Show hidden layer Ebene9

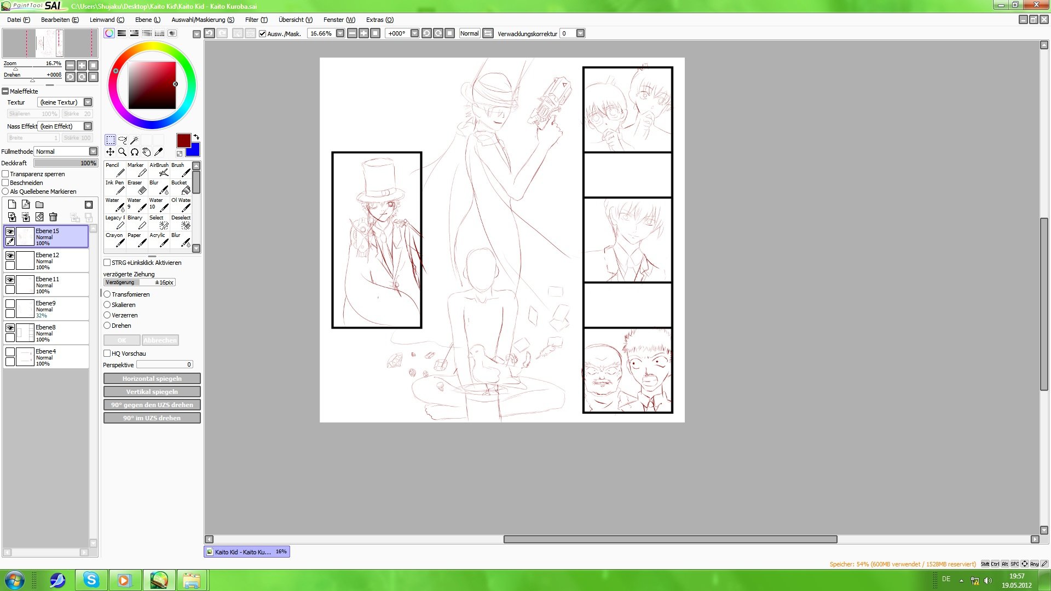click(10, 304)
